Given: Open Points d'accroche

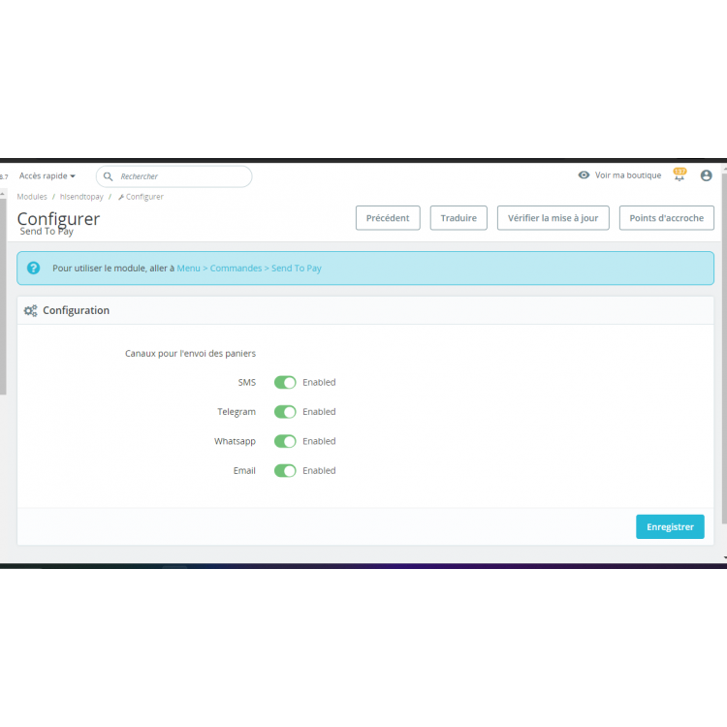Looking at the screenshot, I should point(666,218).
